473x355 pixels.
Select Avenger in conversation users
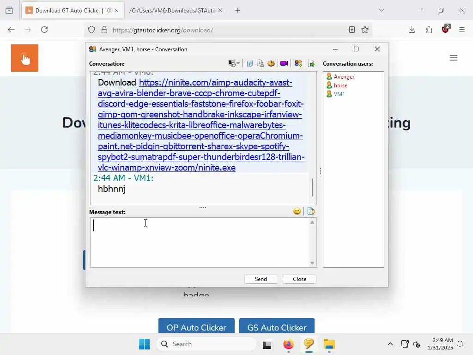[x=344, y=77]
